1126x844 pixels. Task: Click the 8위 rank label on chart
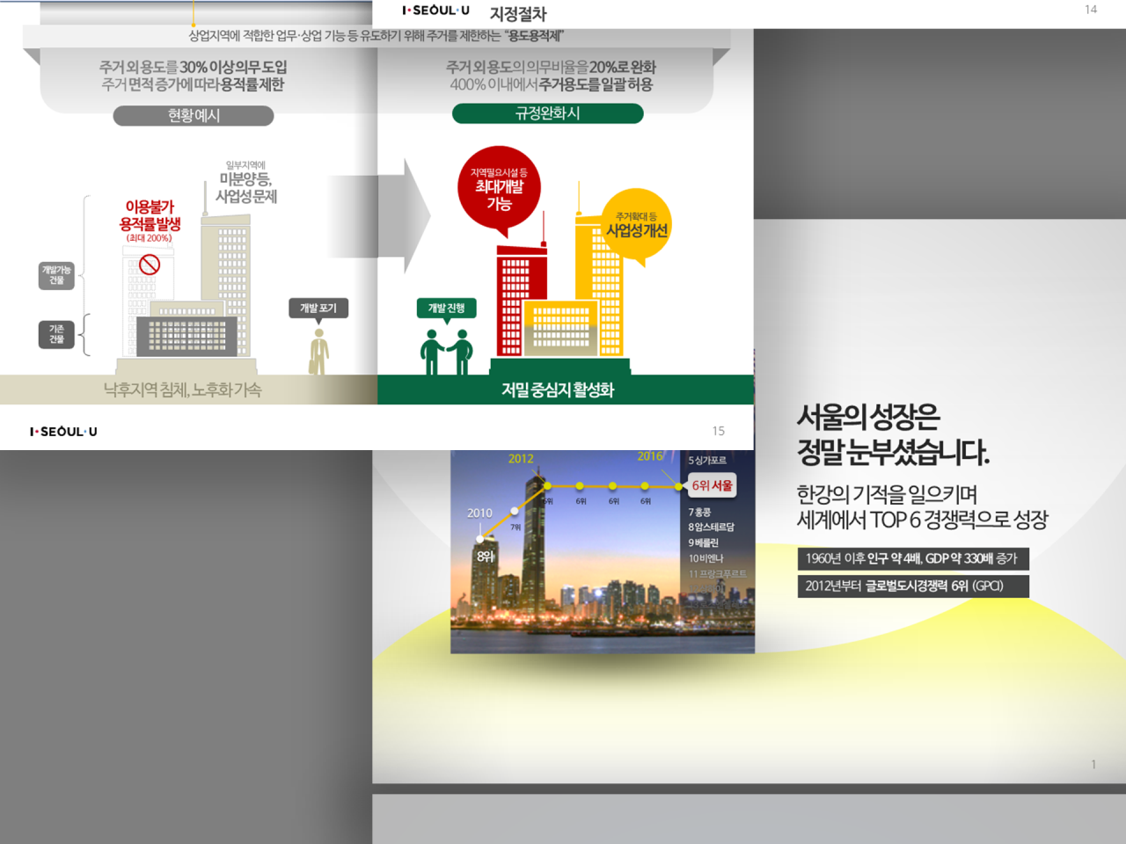click(x=486, y=557)
